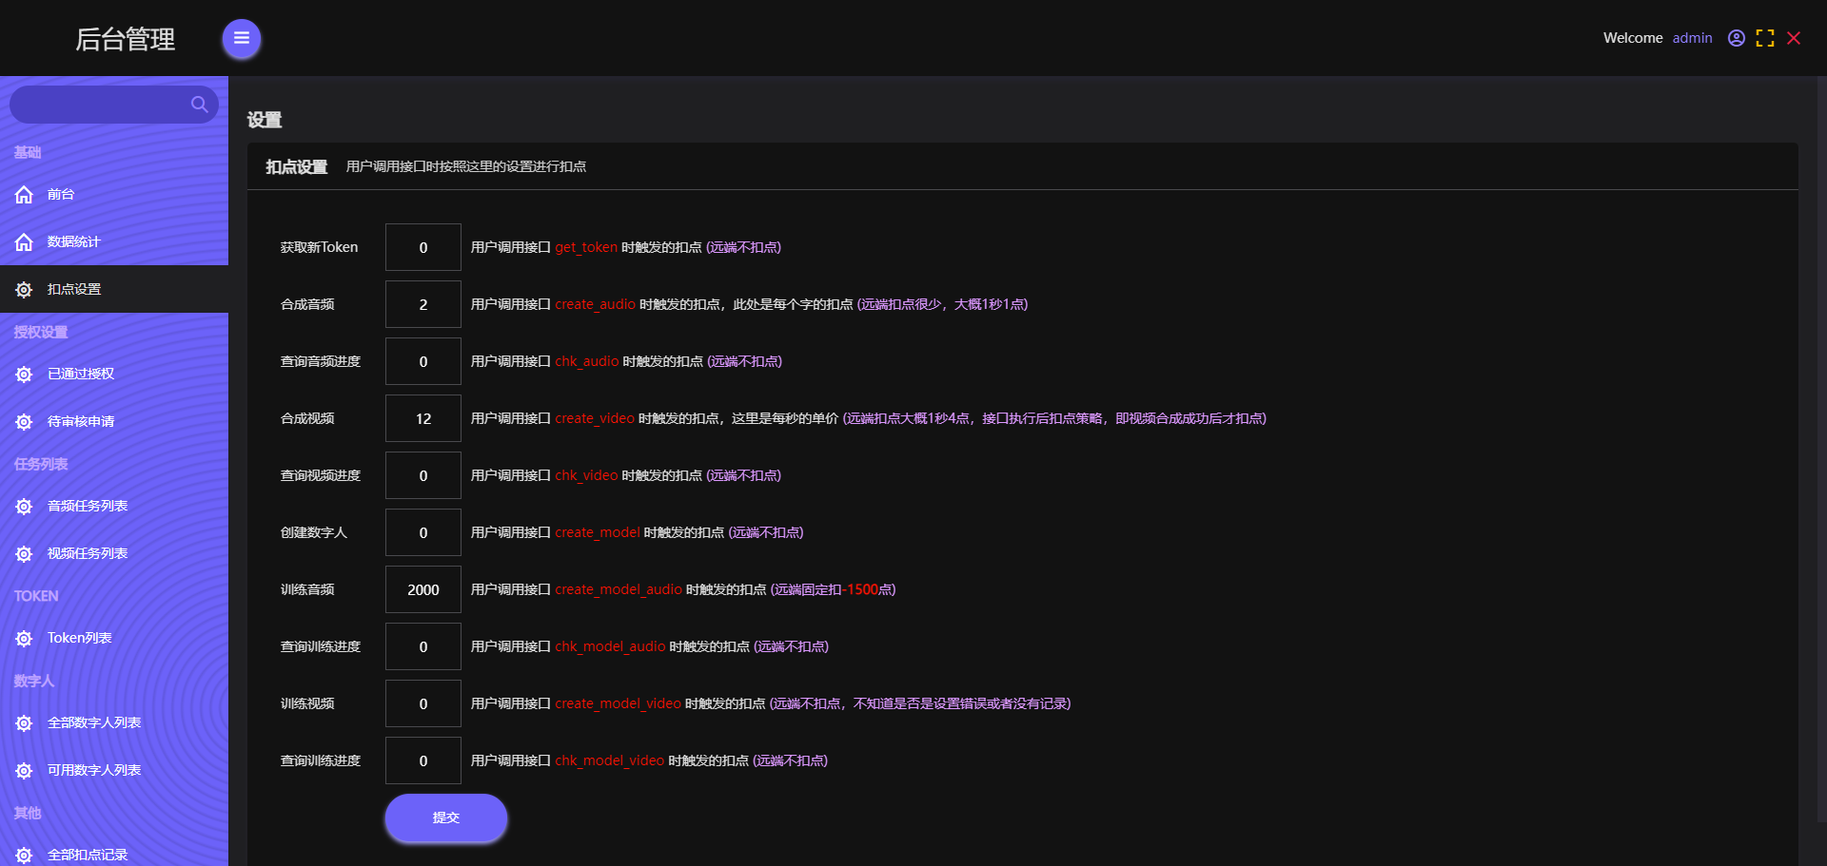Focus the 合成音频 points input field

(x=423, y=304)
